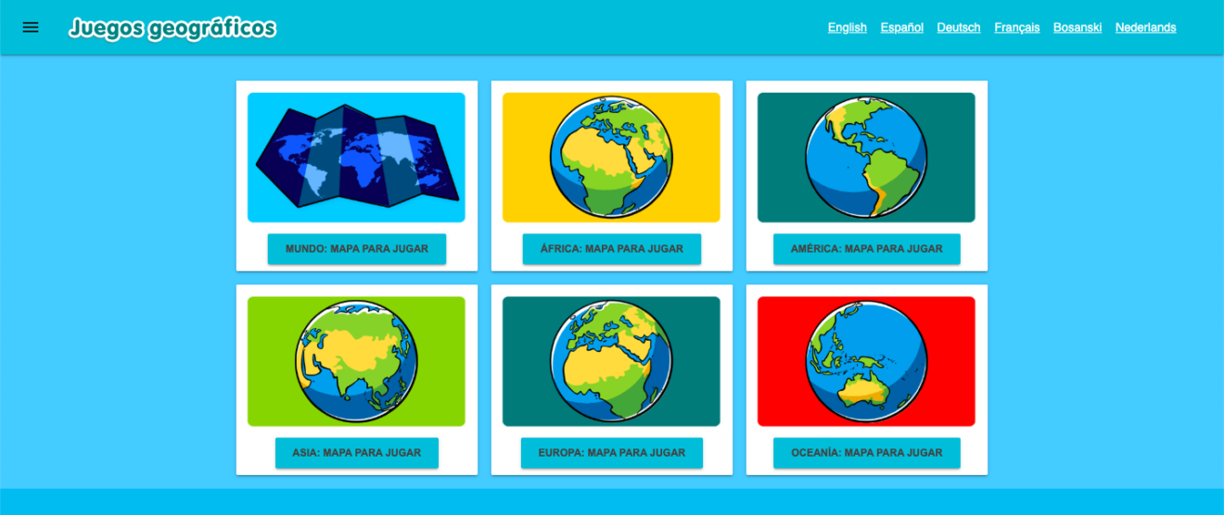Image resolution: width=1224 pixels, height=515 pixels.
Task: Open the America globe thumbnail
Action: pyautogui.click(x=866, y=157)
